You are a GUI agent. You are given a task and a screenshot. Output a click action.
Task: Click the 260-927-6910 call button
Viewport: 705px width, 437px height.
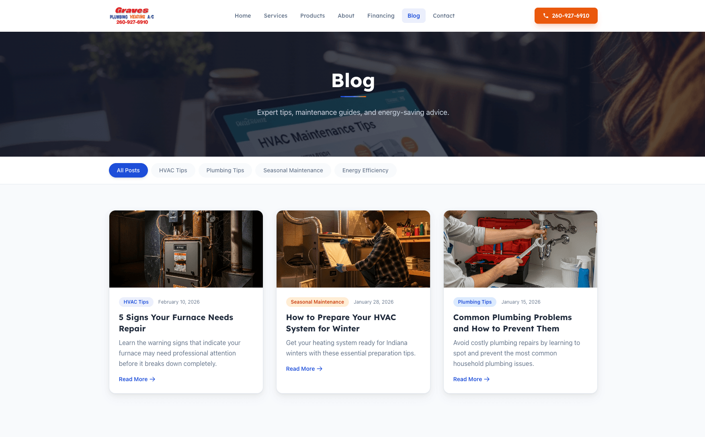566,16
